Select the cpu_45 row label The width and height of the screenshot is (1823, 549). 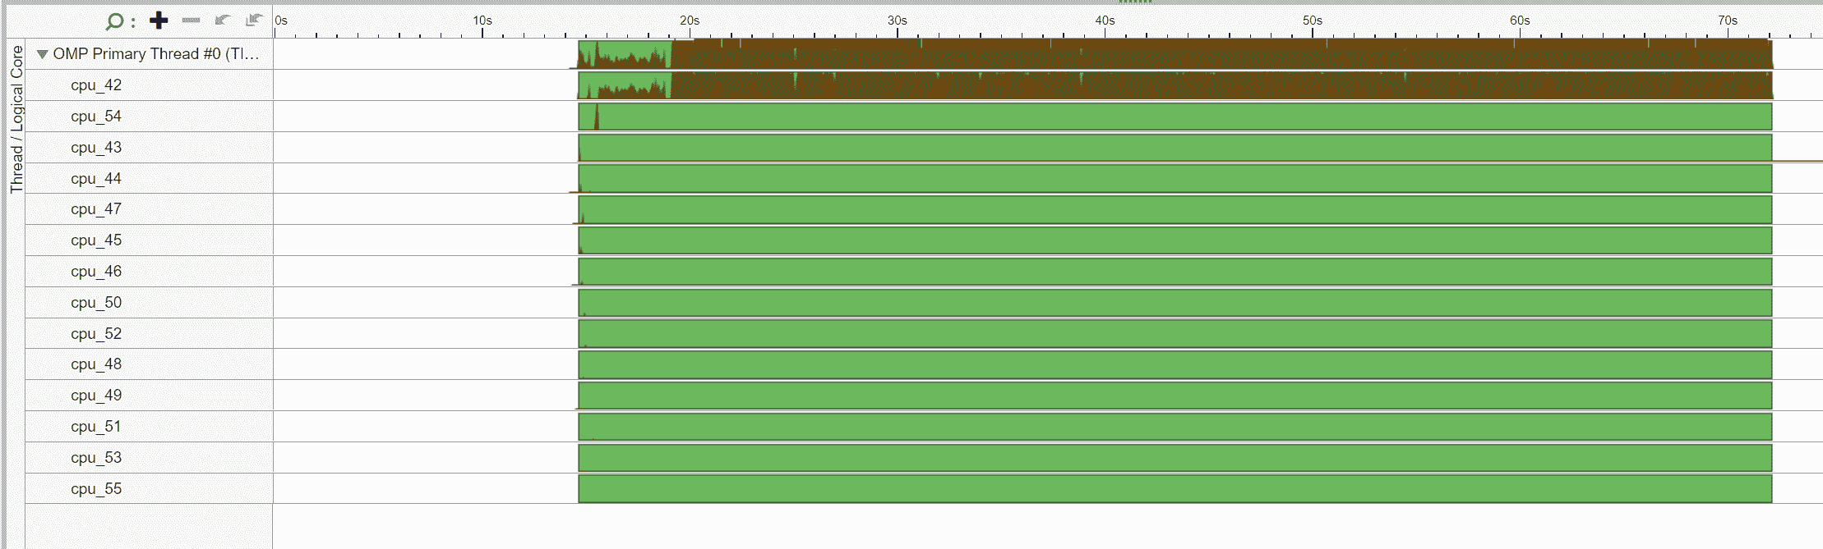tap(96, 240)
